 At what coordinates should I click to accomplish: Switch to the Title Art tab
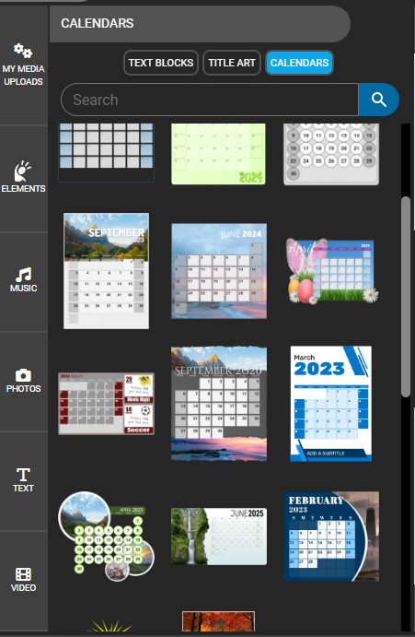coord(232,63)
